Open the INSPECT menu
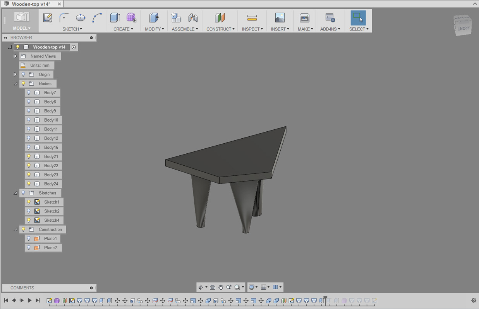 tap(252, 29)
